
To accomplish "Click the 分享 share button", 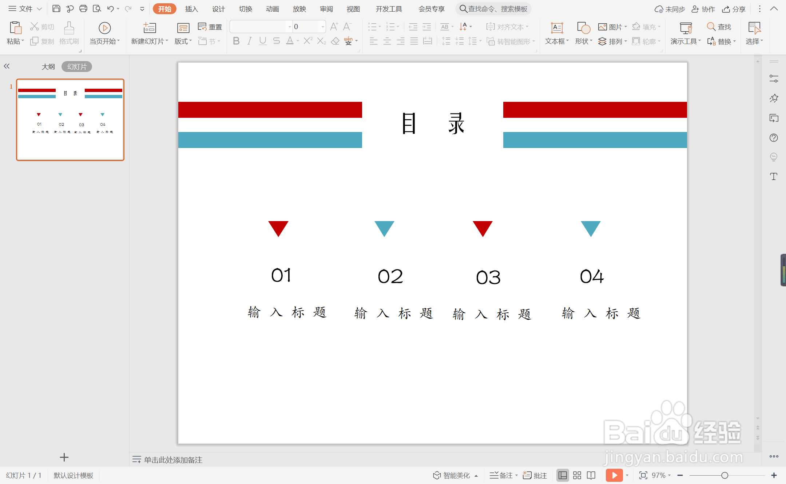I will (x=734, y=9).
